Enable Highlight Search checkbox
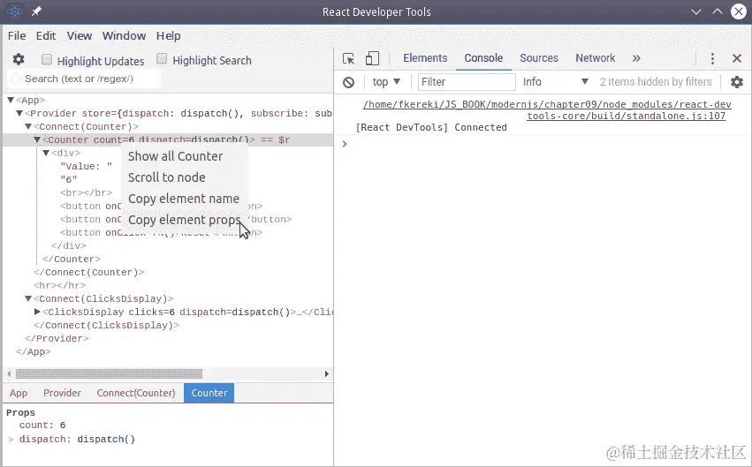Image resolution: width=752 pixels, height=467 pixels. (x=162, y=59)
